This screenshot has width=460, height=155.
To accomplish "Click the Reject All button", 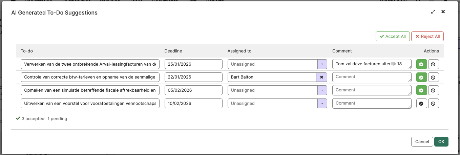I will click(x=427, y=37).
